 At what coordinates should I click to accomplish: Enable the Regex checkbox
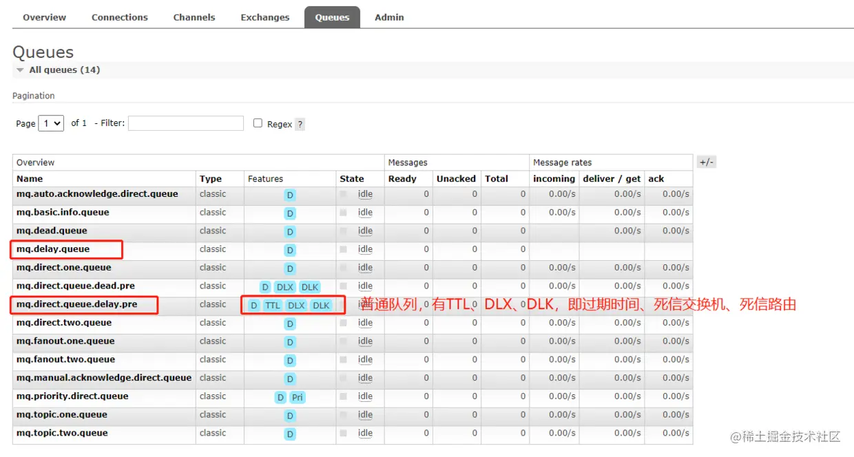[x=258, y=123]
